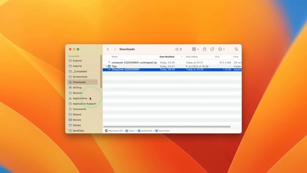
Task: Click the sidebar vertical scrollbar
Action: pos(101,72)
